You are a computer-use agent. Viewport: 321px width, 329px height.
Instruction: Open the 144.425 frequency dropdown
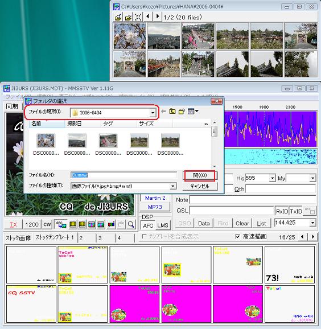click(312, 223)
